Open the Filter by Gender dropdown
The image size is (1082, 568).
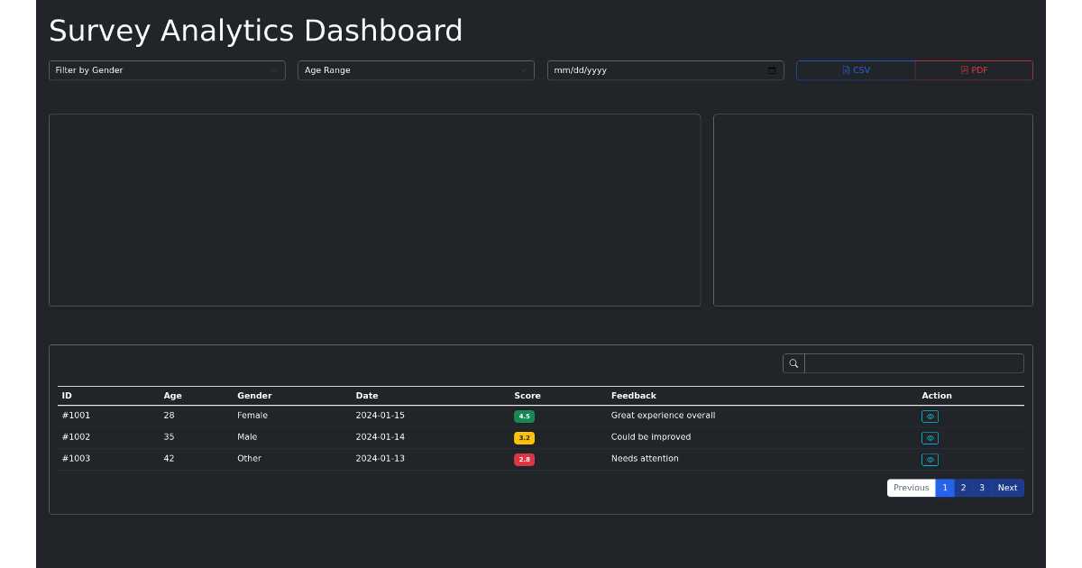(x=167, y=70)
